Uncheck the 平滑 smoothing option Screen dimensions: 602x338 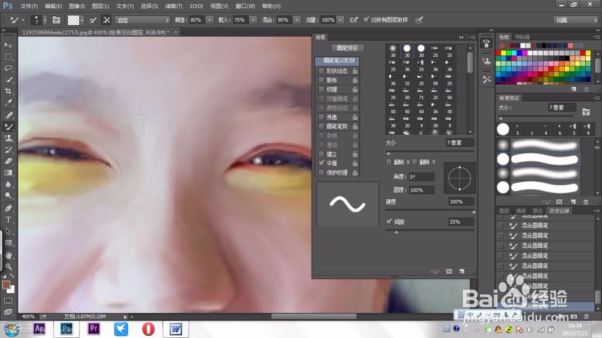321,163
